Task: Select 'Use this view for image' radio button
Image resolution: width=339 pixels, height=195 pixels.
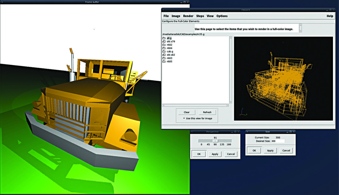Action: point(184,119)
